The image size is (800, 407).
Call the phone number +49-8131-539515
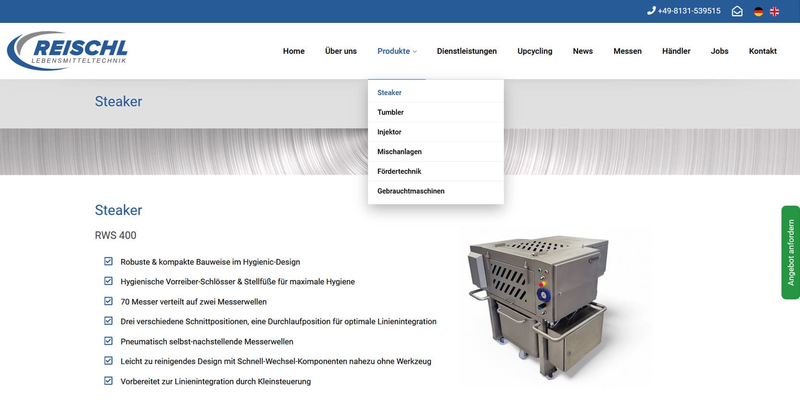pyautogui.click(x=689, y=11)
